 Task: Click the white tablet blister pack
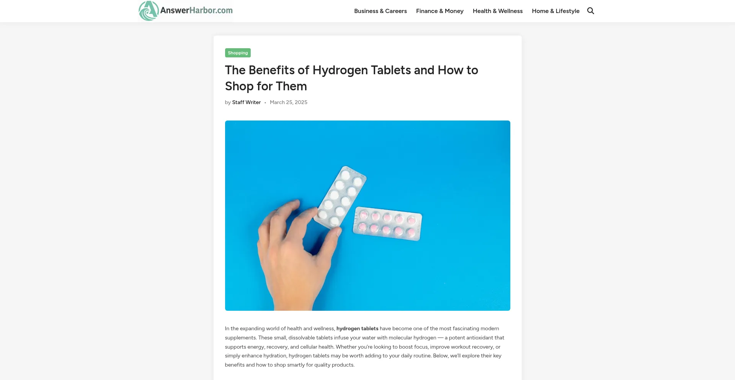(x=340, y=197)
